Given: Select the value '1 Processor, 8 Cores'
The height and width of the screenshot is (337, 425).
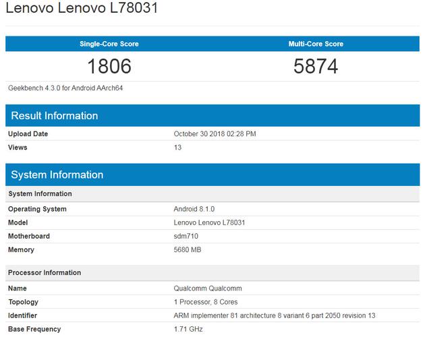Looking at the screenshot, I should (x=206, y=302).
